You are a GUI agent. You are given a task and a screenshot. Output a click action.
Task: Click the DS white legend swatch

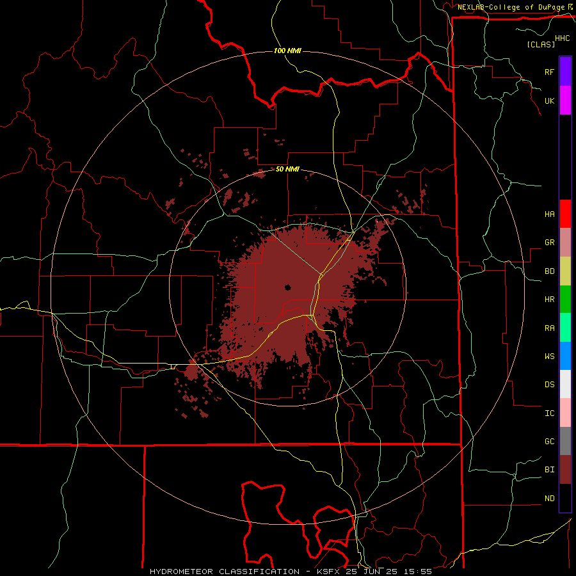pos(565,384)
